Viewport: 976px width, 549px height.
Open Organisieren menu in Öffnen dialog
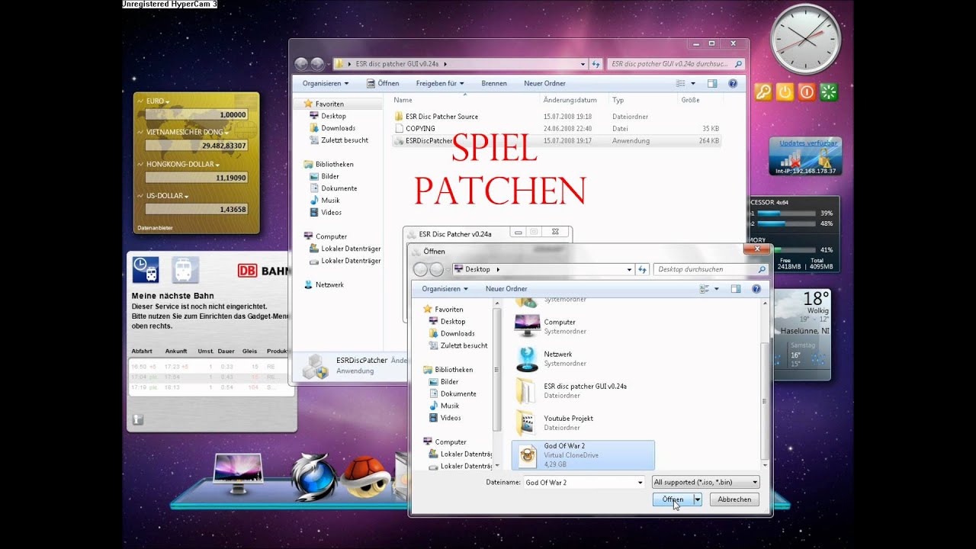(445, 289)
